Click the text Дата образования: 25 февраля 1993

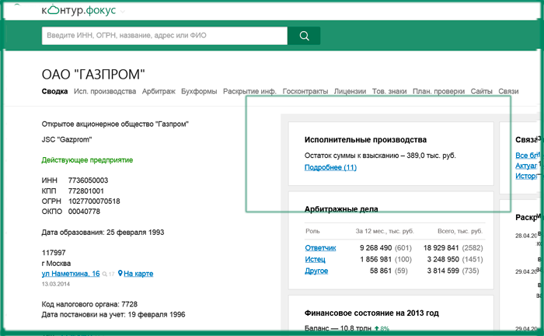tap(103, 233)
